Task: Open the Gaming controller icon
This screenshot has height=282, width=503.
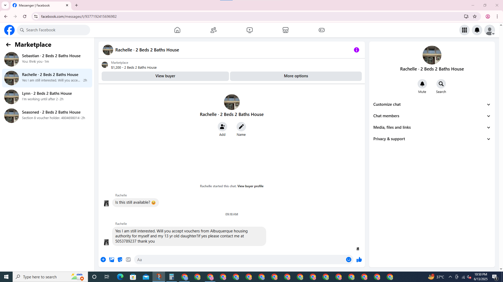Action: (x=322, y=30)
